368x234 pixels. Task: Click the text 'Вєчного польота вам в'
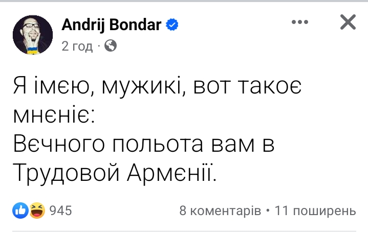point(144,144)
